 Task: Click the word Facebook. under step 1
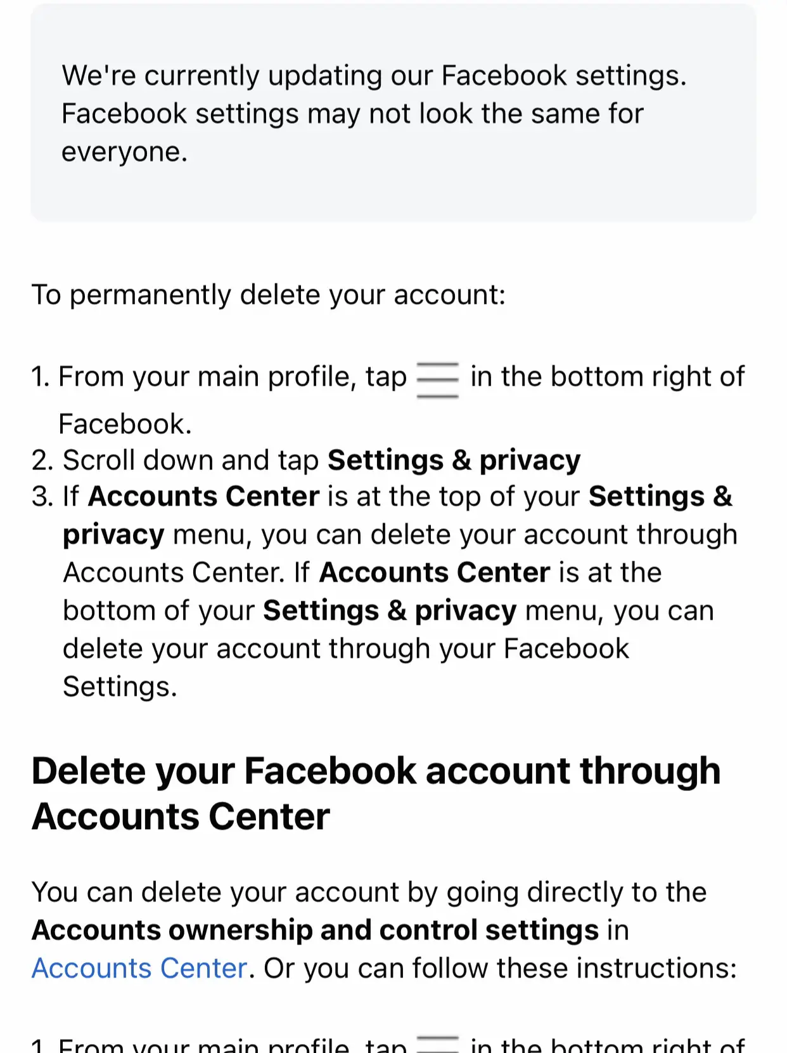click(x=125, y=424)
